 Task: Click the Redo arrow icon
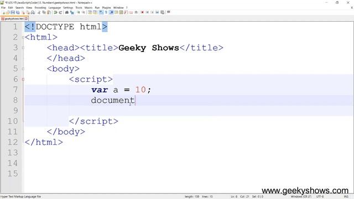pyautogui.click(x=60, y=12)
